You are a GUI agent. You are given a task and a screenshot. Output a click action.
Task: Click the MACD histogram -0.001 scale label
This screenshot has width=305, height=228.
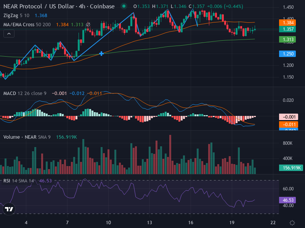(288, 117)
